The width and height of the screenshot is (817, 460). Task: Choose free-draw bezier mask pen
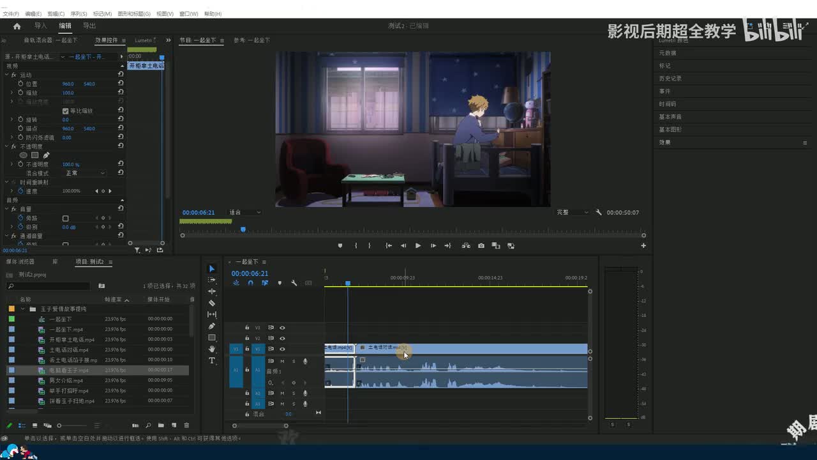point(46,155)
